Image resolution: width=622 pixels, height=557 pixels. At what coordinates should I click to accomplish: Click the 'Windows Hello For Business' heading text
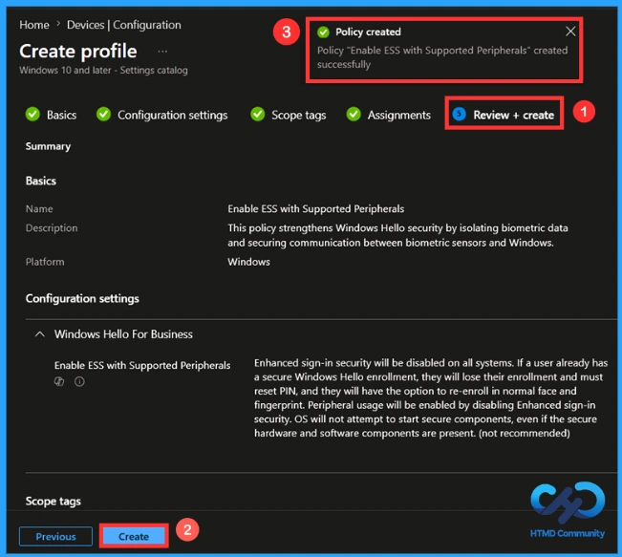pos(123,334)
